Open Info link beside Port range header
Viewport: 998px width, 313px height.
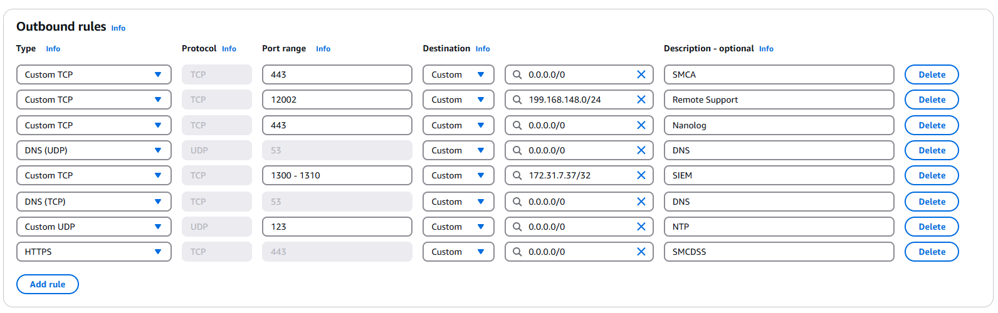[x=323, y=49]
